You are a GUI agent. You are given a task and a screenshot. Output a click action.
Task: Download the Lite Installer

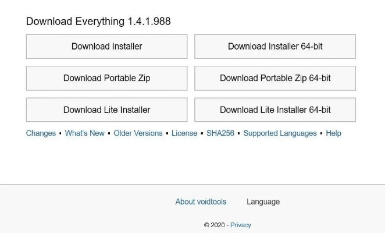tap(106, 110)
